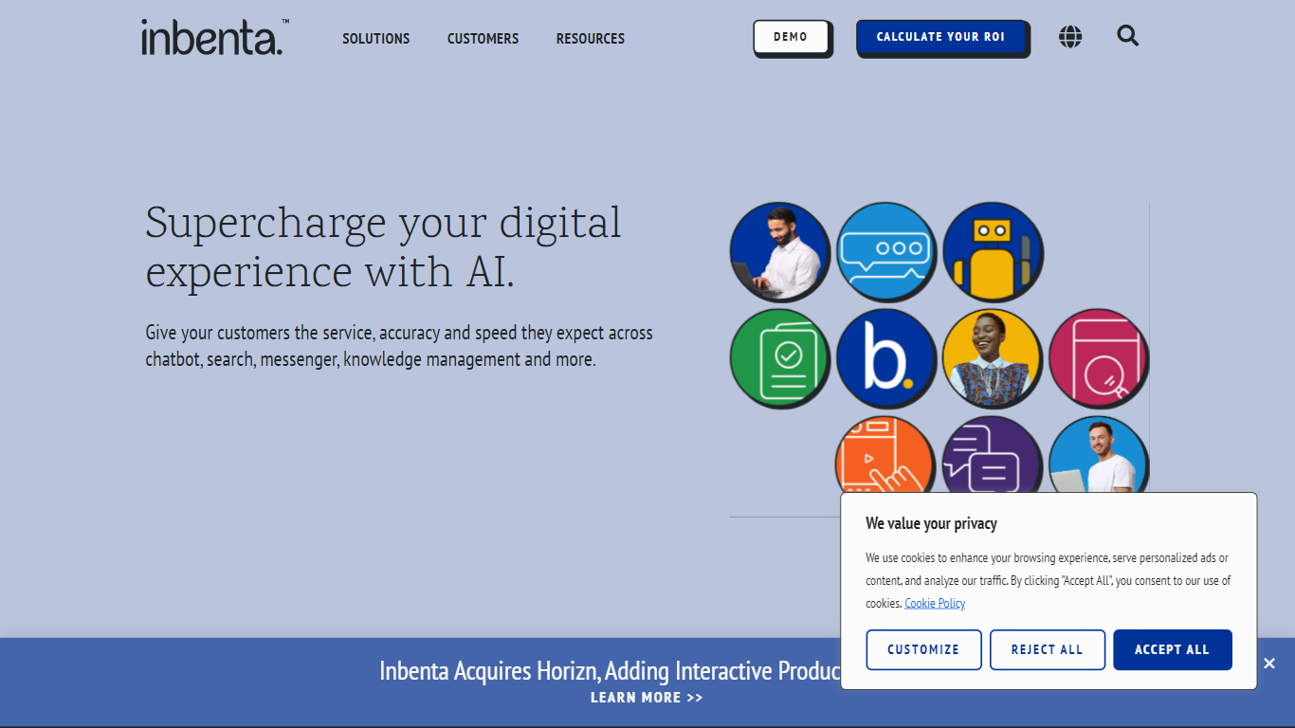This screenshot has width=1295, height=728.
Task: Expand the Resources menu
Action: 590,39
